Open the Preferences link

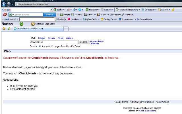(94, 43)
